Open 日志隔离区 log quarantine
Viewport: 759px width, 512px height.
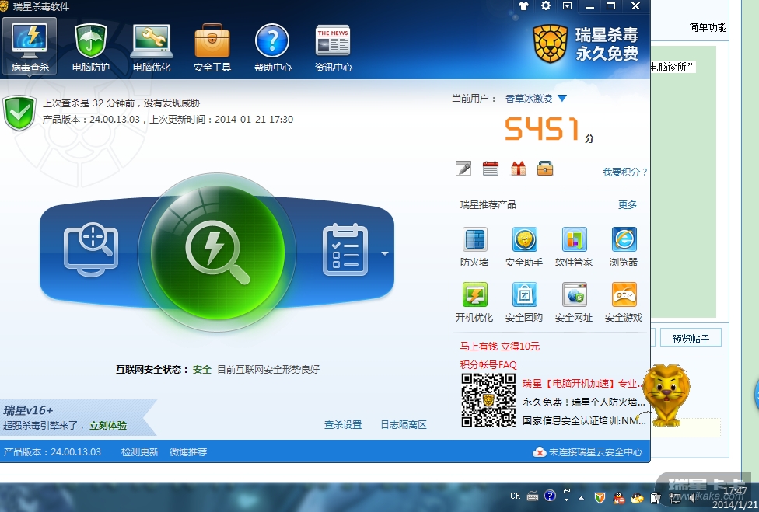[404, 425]
